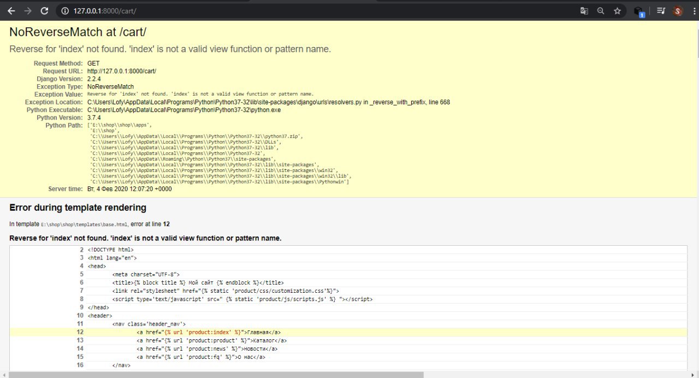Click the Google Translate icon
The width and height of the screenshot is (699, 378).
[584, 11]
